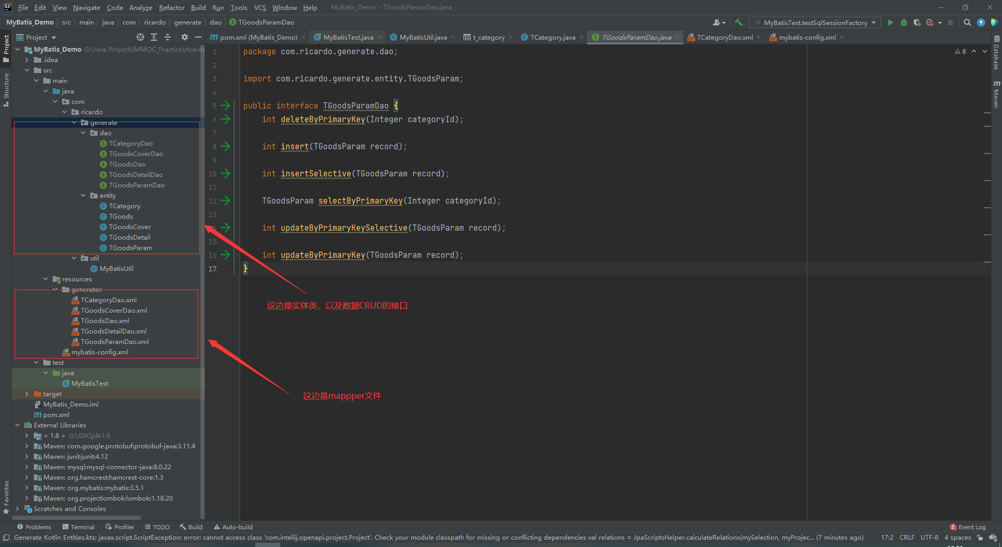Viewport: 1002px width, 547px height.
Task: Click the warnings indicator showing 8
Action: pyautogui.click(x=960, y=51)
